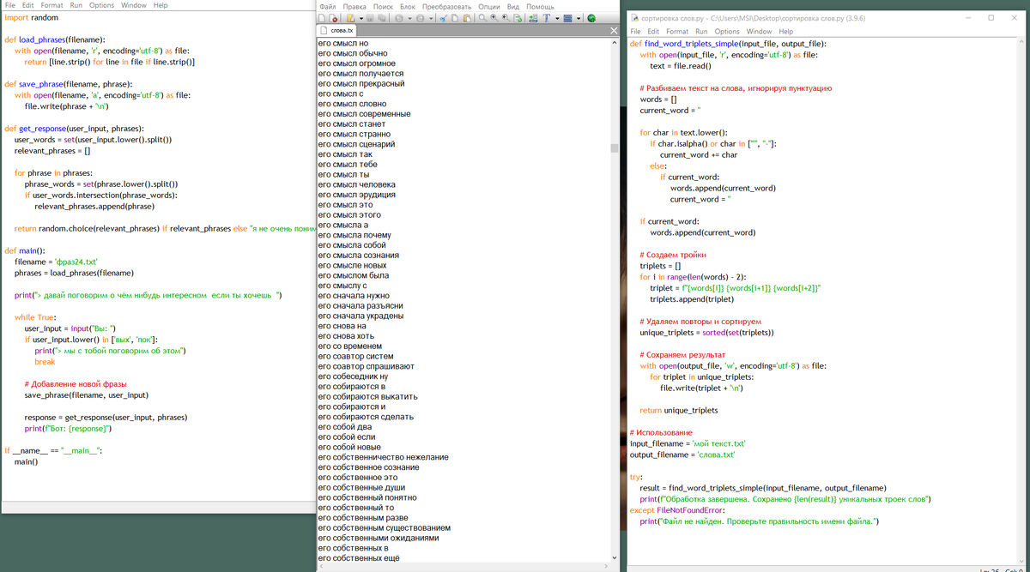Open the Файл menu in the text editor
The image size is (1030, 572).
pyautogui.click(x=327, y=6)
